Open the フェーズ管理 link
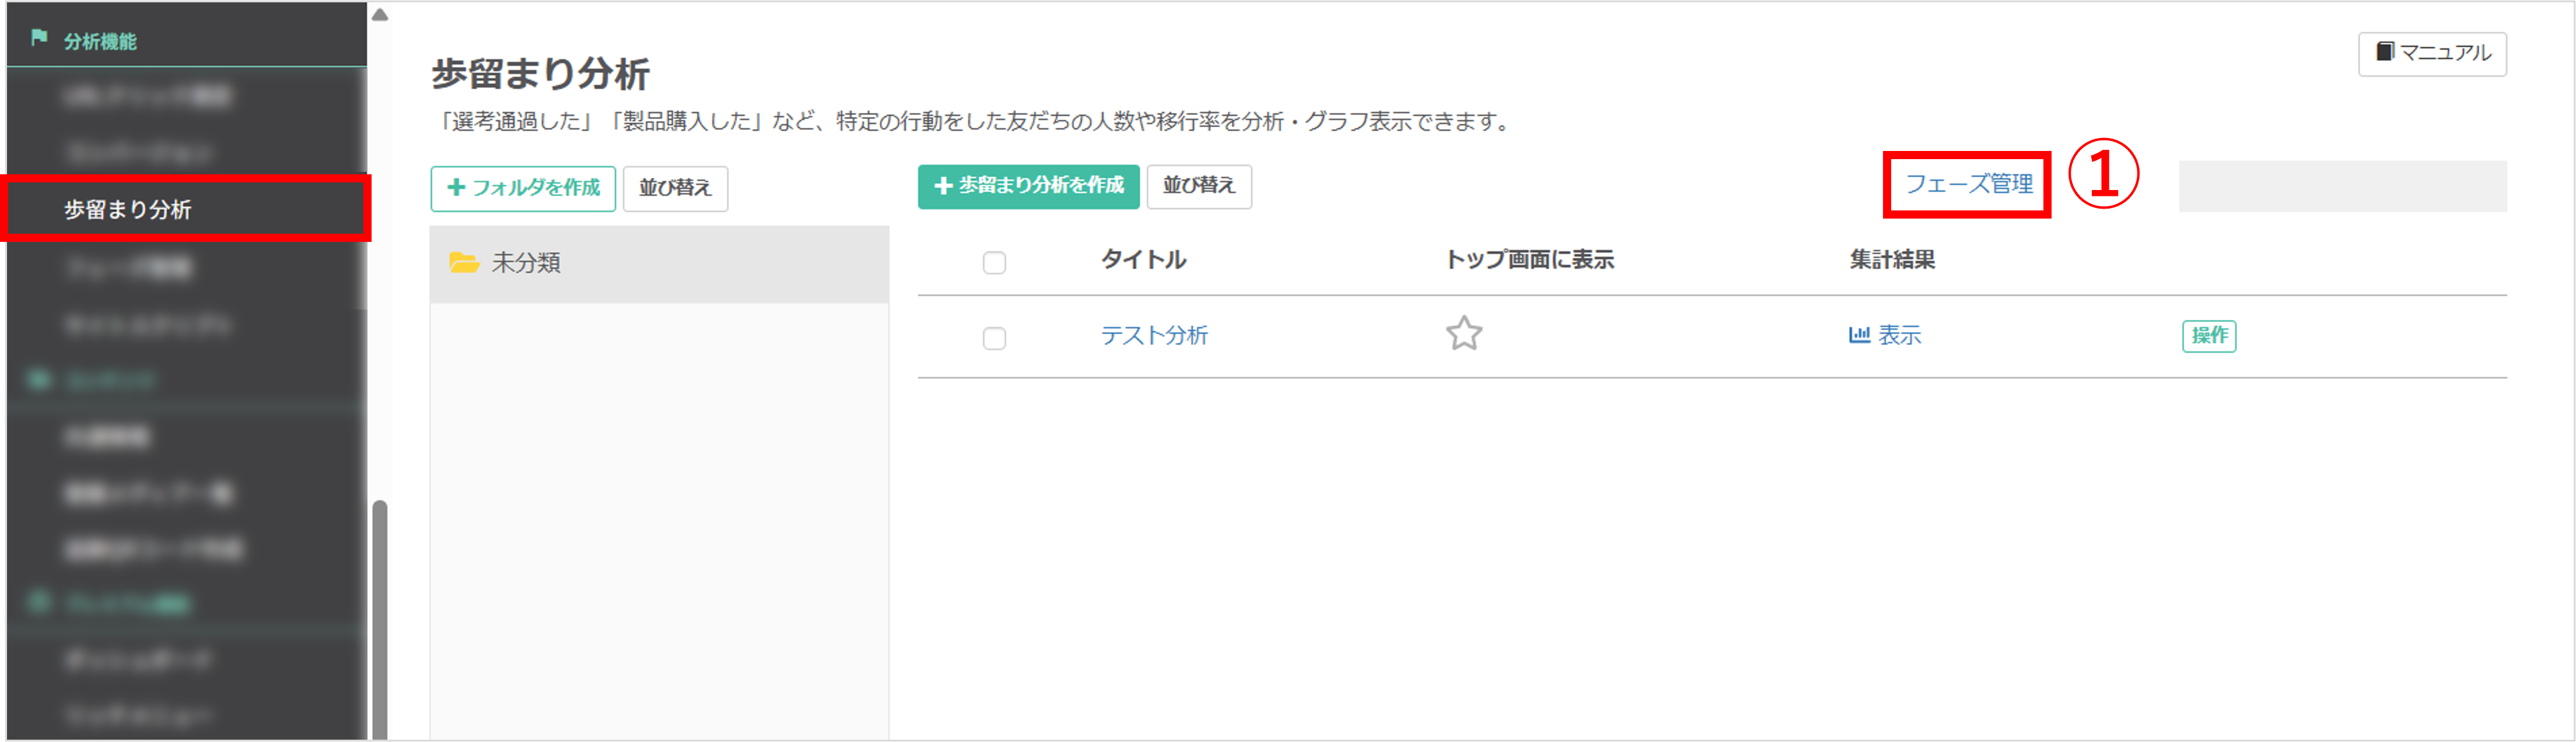Screen dimensions: 2576x742 tap(1968, 184)
